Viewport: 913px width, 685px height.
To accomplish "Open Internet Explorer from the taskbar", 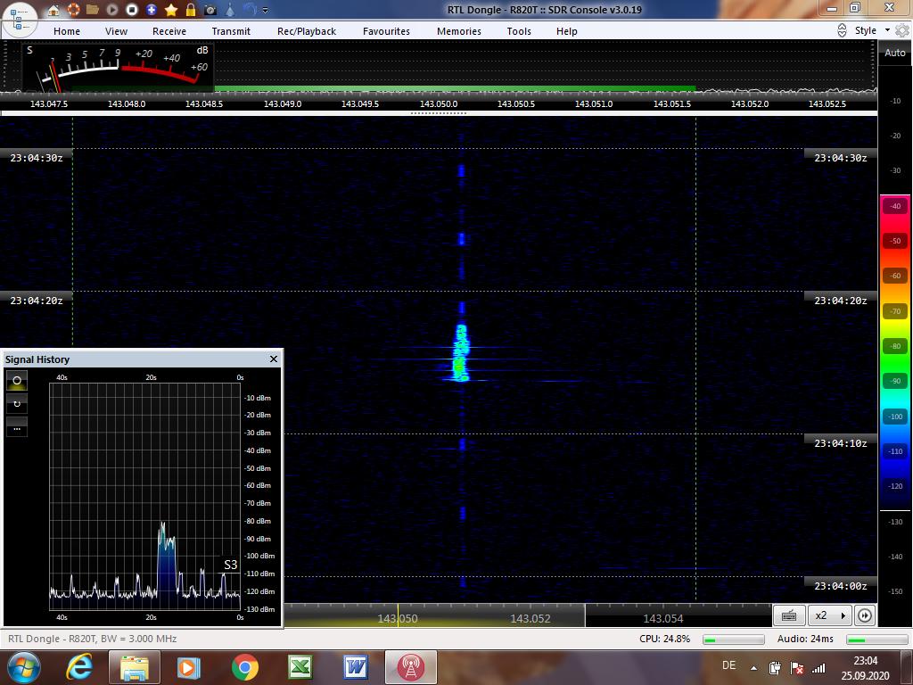I will [79, 667].
